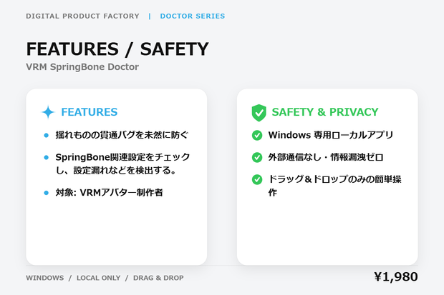The height and width of the screenshot is (295, 444).
Task: Click the green SAFETY & PRIVACY heading
Action: pyautogui.click(x=325, y=112)
